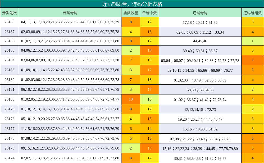
Task: Select period number 26177
Action: tap(10, 129)
